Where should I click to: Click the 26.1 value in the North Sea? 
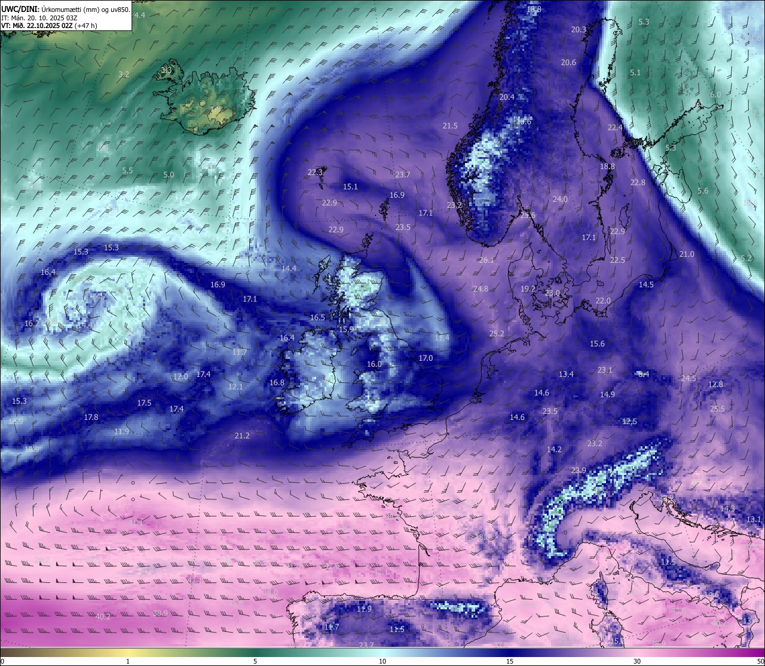coord(486,260)
